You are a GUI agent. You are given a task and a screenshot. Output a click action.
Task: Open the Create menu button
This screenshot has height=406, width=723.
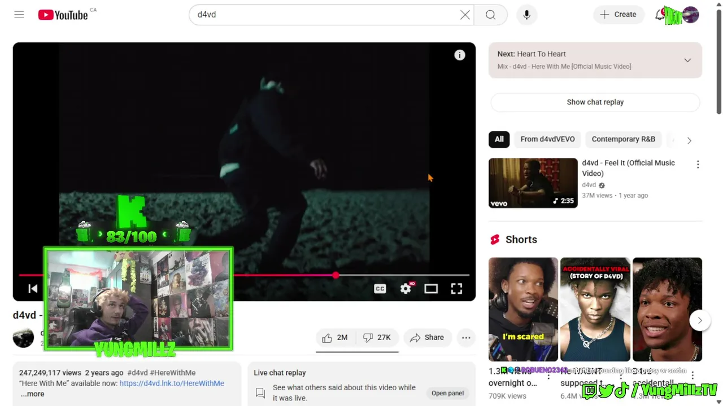(619, 15)
